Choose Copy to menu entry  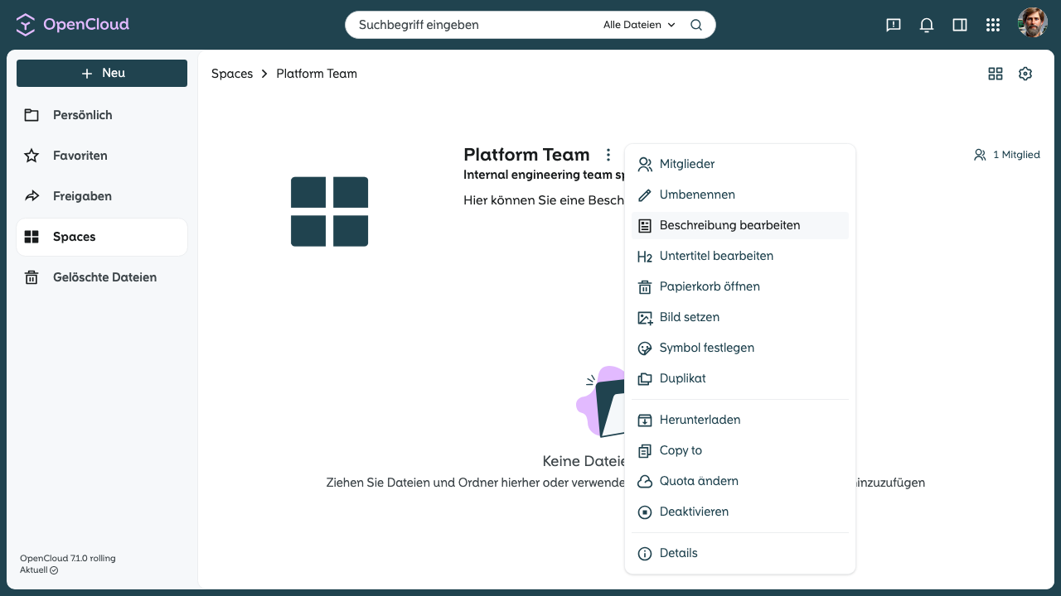(740, 450)
